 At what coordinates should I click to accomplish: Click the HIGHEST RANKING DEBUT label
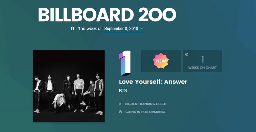146,104
